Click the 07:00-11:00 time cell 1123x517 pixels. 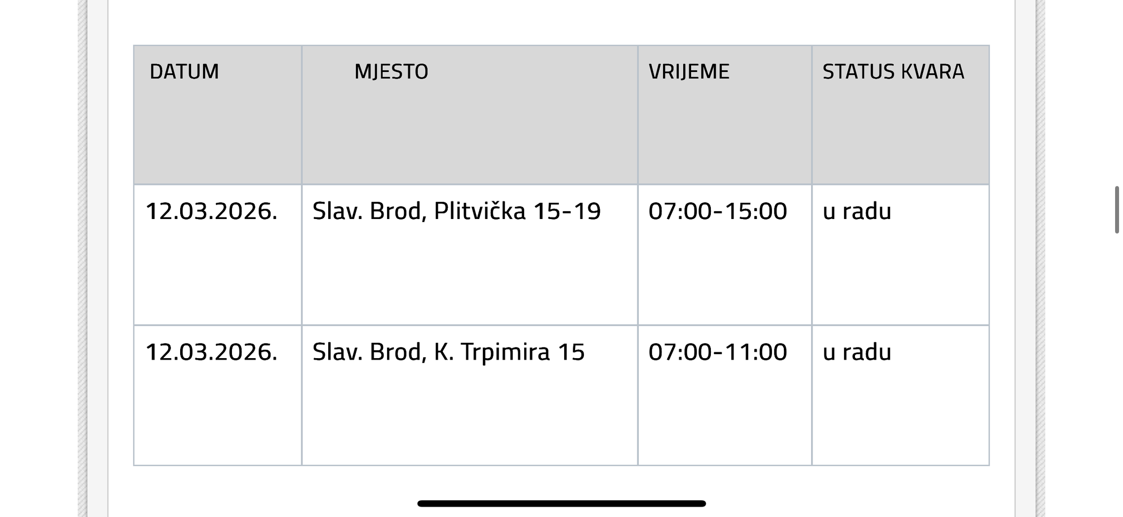[x=717, y=352]
